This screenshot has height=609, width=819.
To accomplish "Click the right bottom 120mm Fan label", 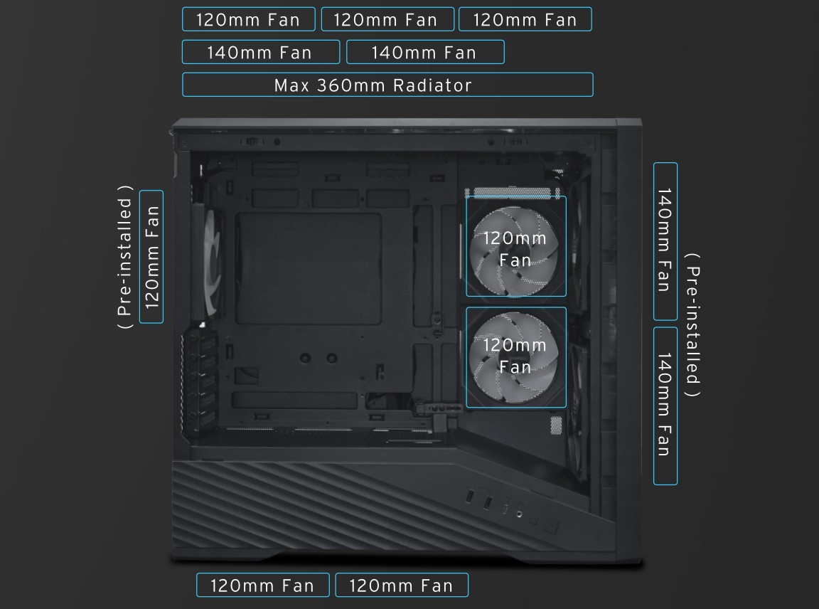I will pos(402,585).
